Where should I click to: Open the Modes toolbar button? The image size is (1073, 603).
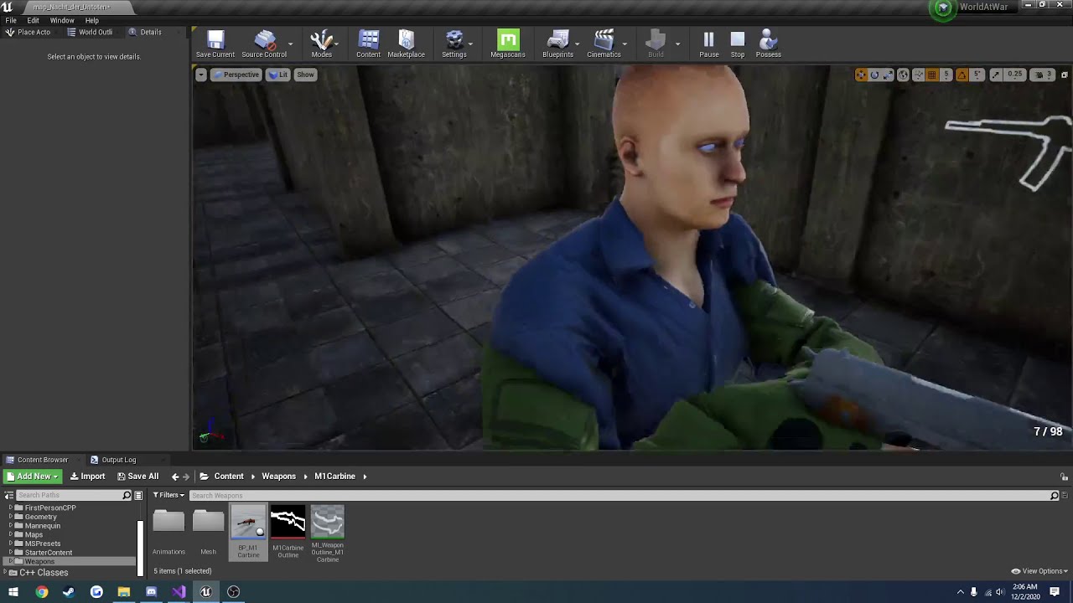click(322, 44)
